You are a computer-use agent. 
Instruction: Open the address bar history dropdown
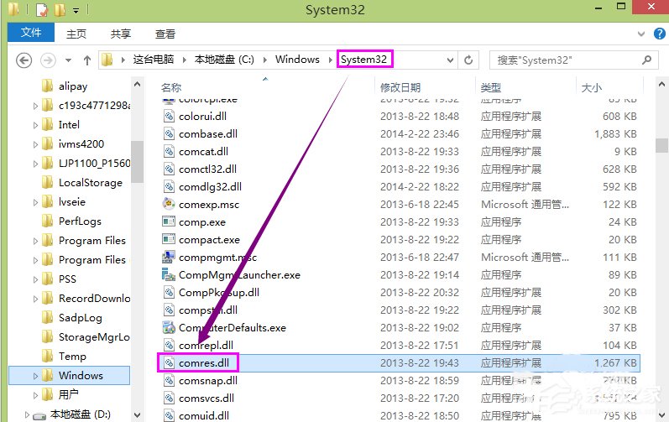450,60
